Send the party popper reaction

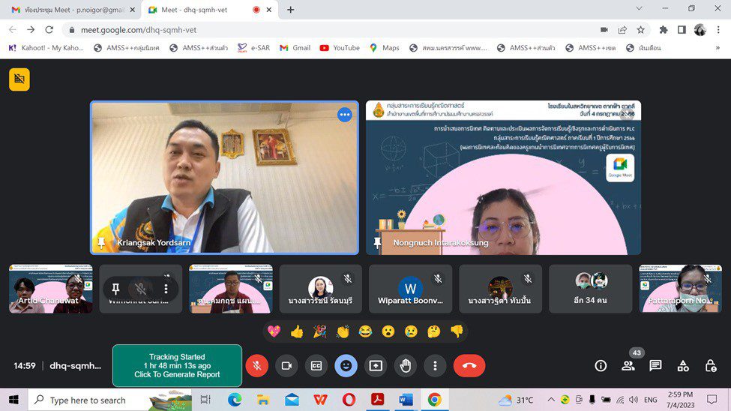(320, 331)
